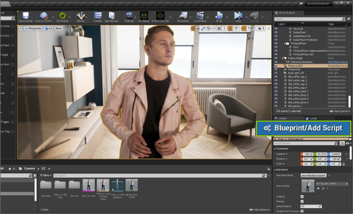Open the Perspective view mode dropdown

tap(34, 29)
